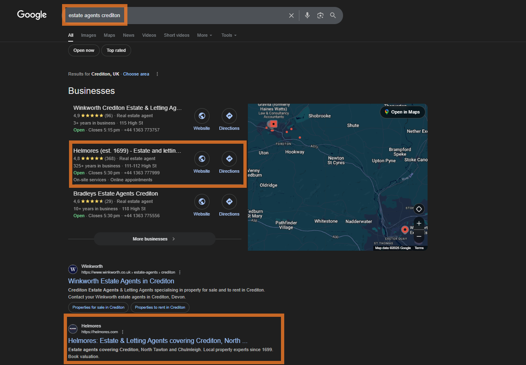Toggle the Top rated filter
Viewport: 526px width, 365px height.
pyautogui.click(x=116, y=50)
